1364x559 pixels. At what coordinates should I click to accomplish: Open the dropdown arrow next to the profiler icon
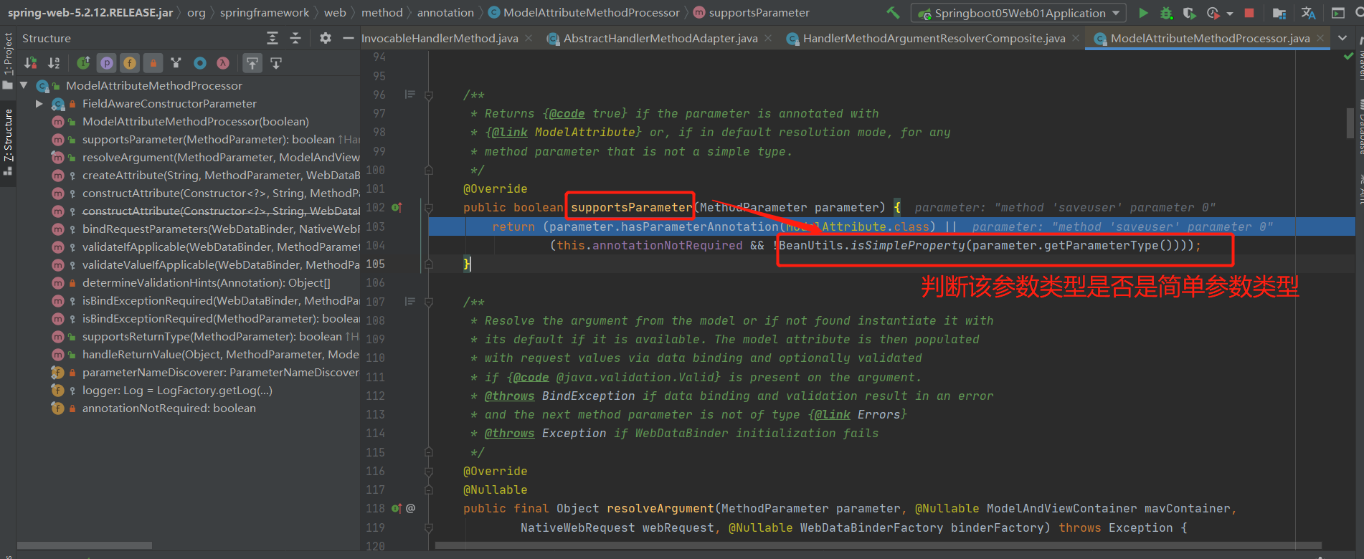(1230, 13)
